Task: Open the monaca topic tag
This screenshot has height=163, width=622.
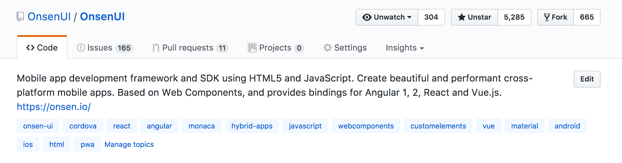Action: tap(202, 126)
